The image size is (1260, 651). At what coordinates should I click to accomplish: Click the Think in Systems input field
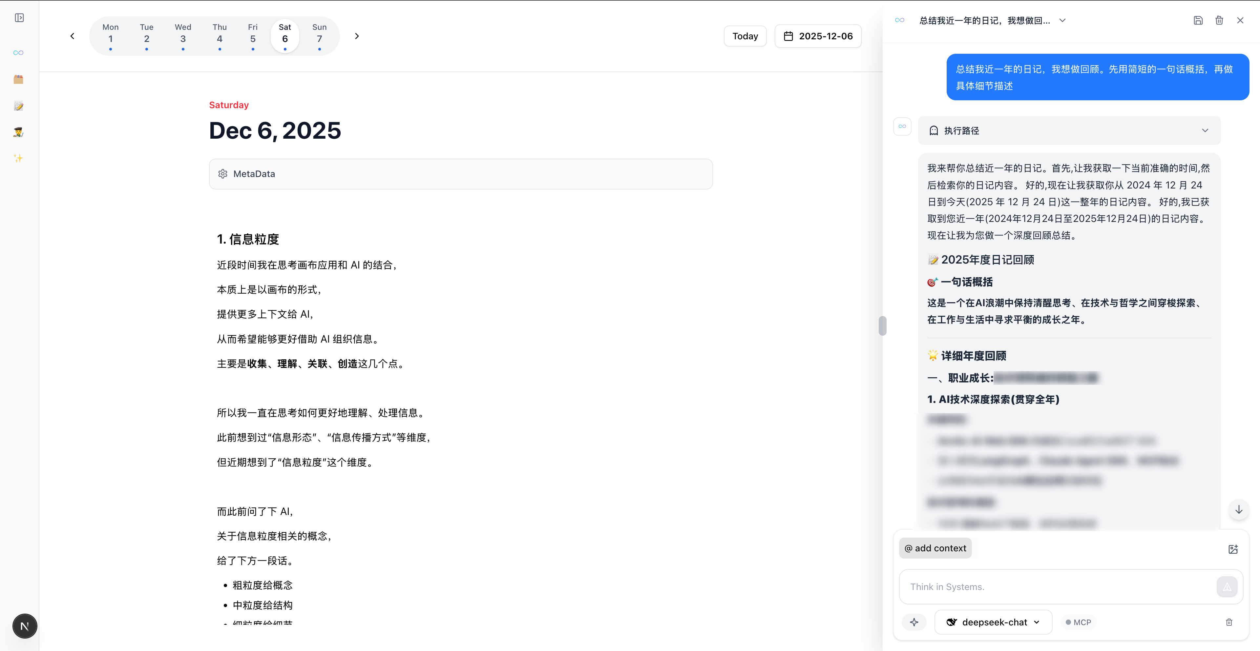pyautogui.click(x=1057, y=586)
